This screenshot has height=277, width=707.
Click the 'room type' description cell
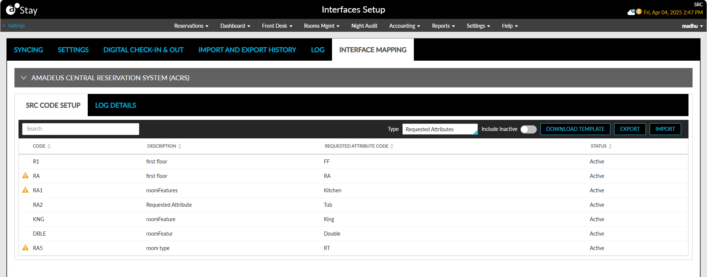click(158, 248)
